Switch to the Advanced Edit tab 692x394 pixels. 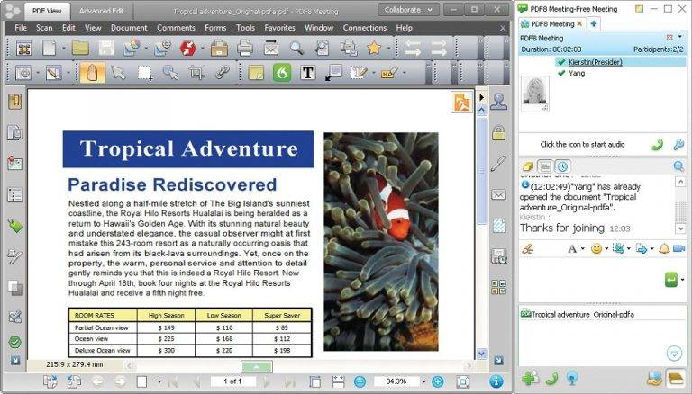pyautogui.click(x=102, y=11)
